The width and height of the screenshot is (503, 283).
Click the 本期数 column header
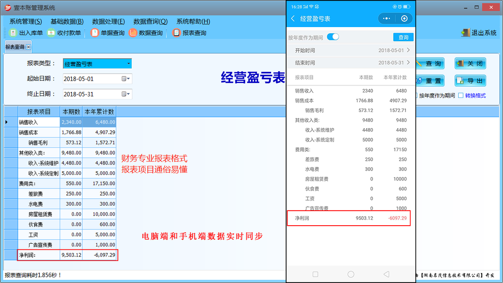pyautogui.click(x=71, y=112)
